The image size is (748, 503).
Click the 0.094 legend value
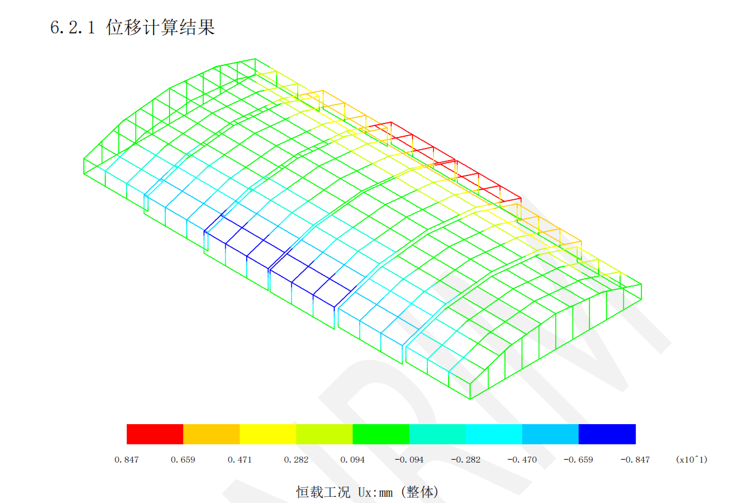click(353, 460)
